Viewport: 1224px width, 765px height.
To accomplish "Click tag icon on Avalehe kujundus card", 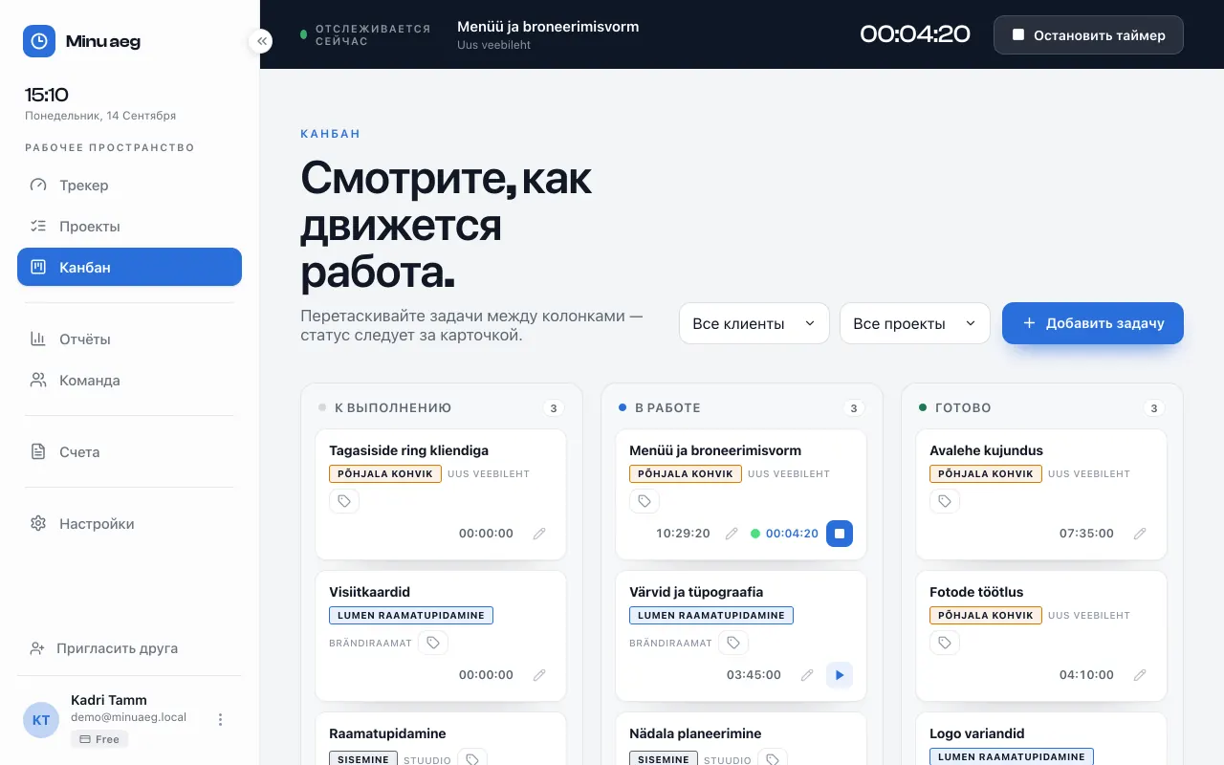I will [945, 501].
